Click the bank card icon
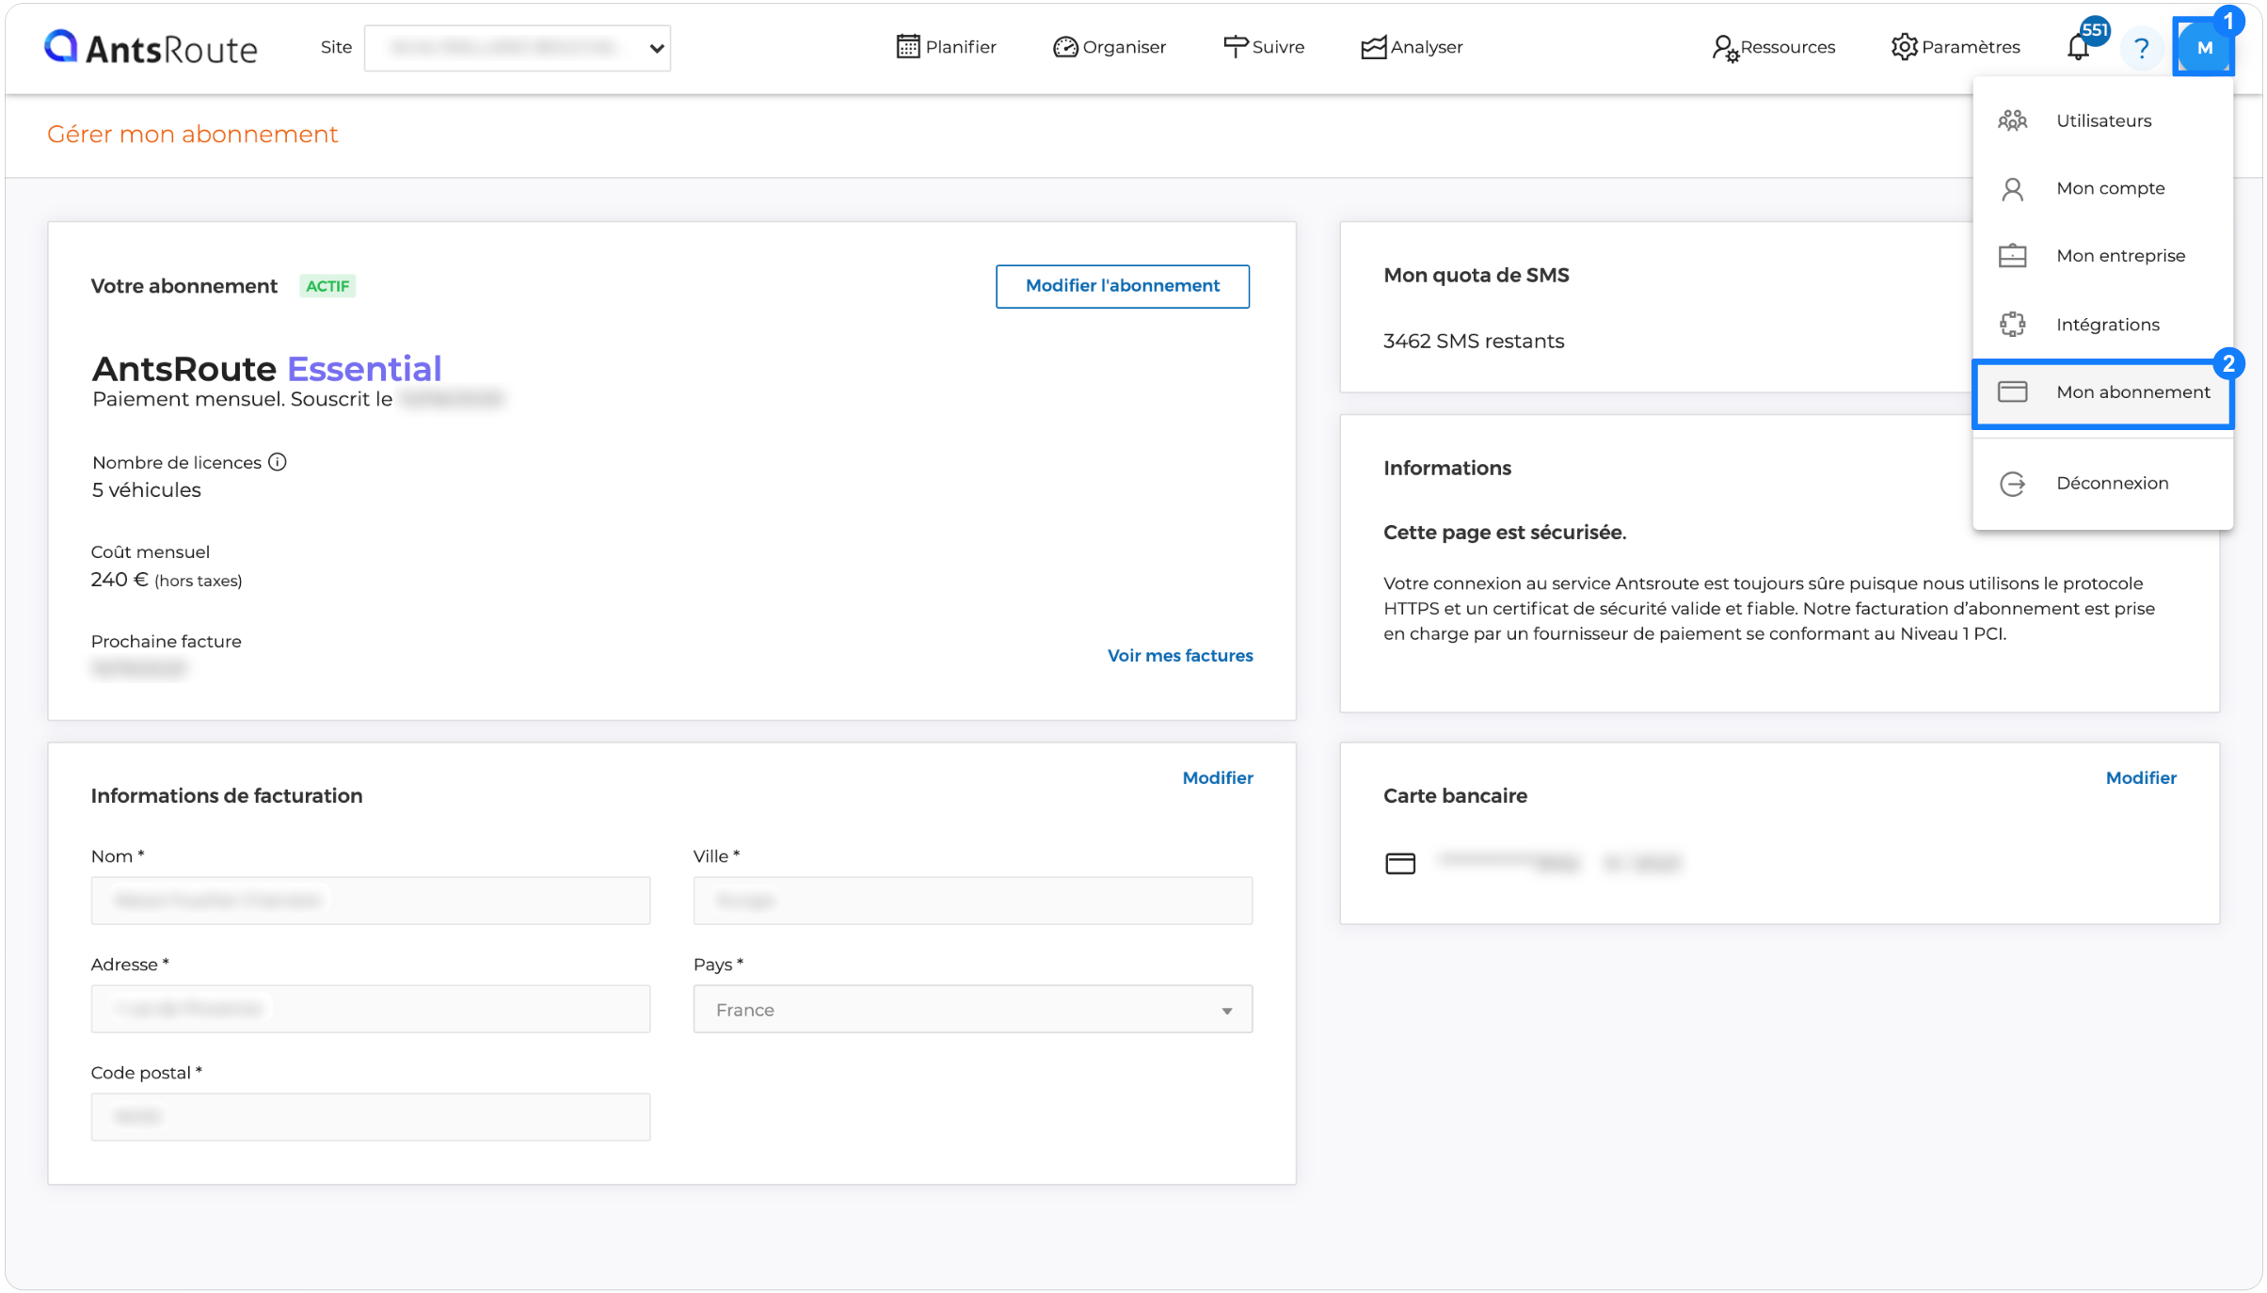This screenshot has width=2267, height=1293. [x=1399, y=863]
